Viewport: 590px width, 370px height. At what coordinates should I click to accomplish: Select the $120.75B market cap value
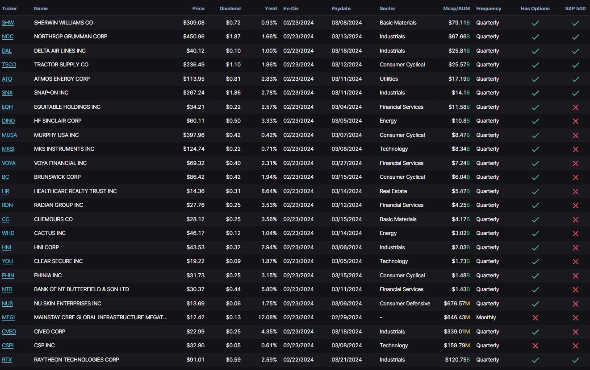[457, 360]
